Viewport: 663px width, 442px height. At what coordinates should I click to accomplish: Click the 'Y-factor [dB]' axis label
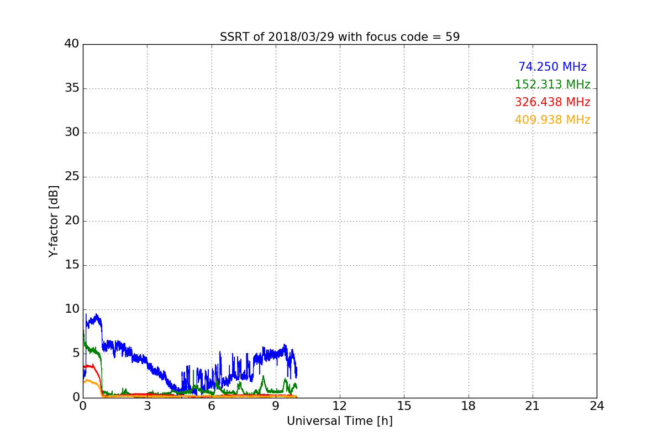[x=54, y=221]
